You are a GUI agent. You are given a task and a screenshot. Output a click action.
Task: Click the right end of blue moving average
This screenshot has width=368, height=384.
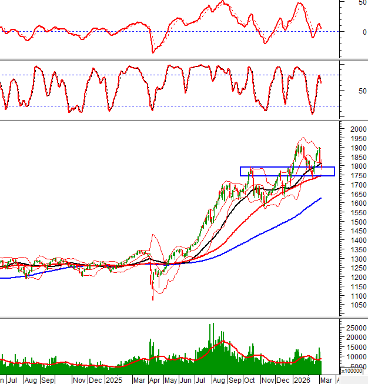[x=320, y=198]
